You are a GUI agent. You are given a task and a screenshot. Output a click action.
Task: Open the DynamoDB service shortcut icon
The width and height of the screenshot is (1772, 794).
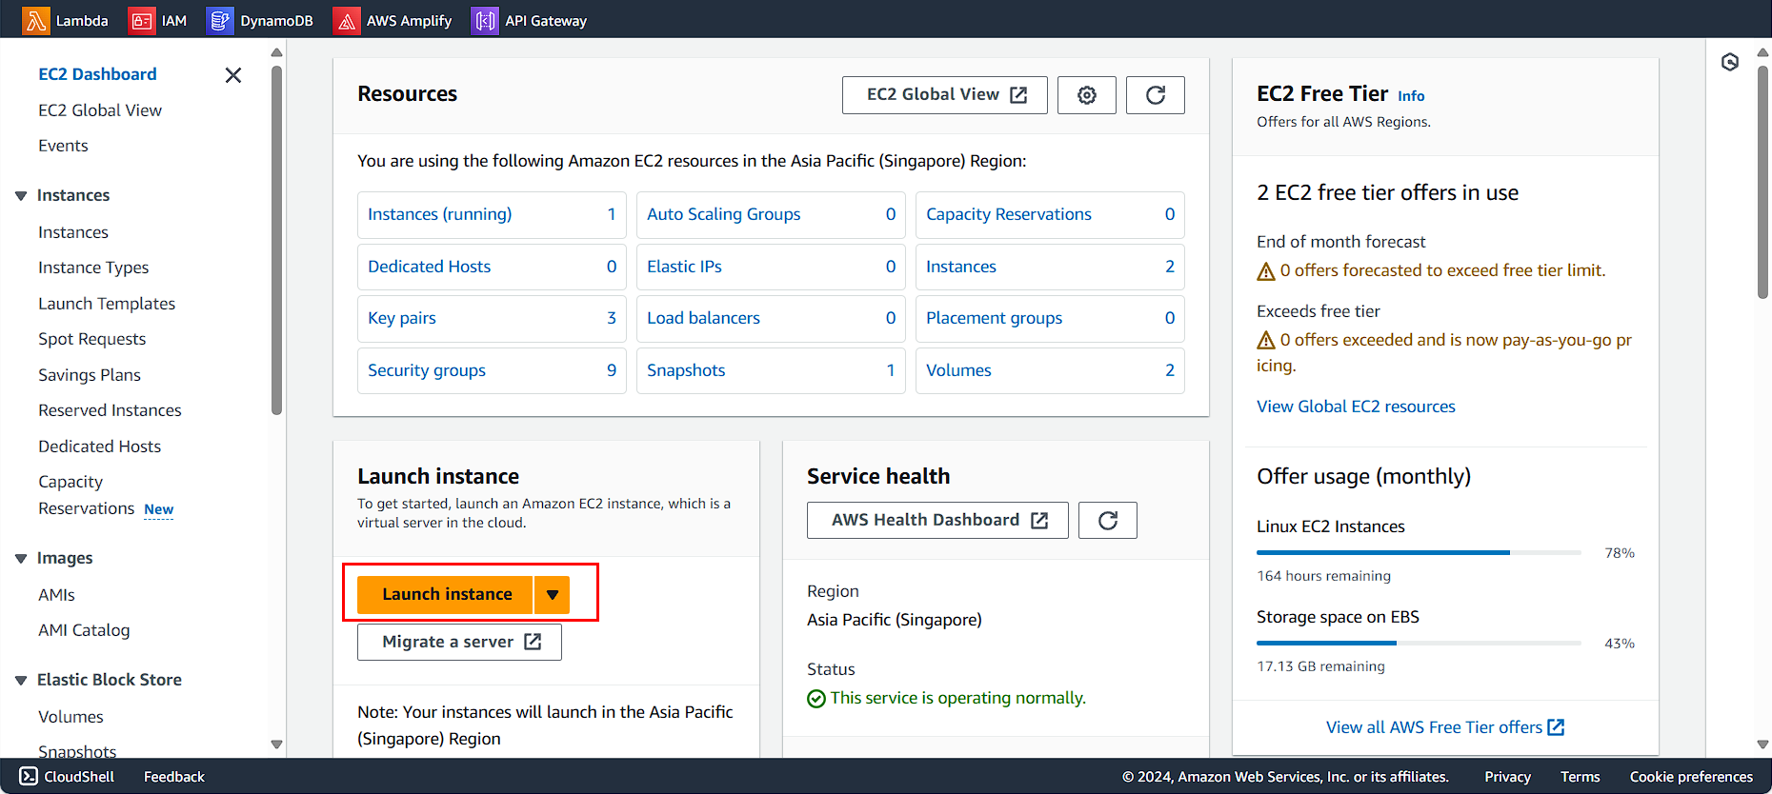220,20
